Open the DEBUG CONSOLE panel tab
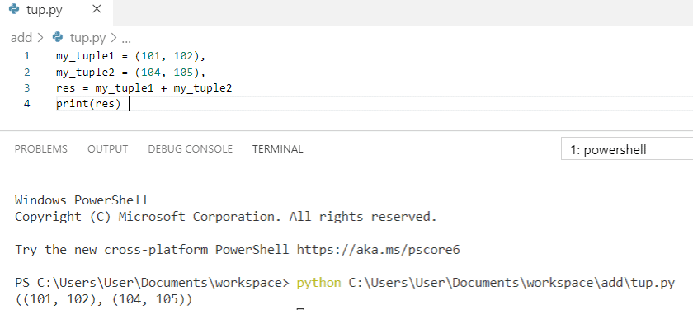Viewport: 693px width, 310px height. (x=190, y=149)
